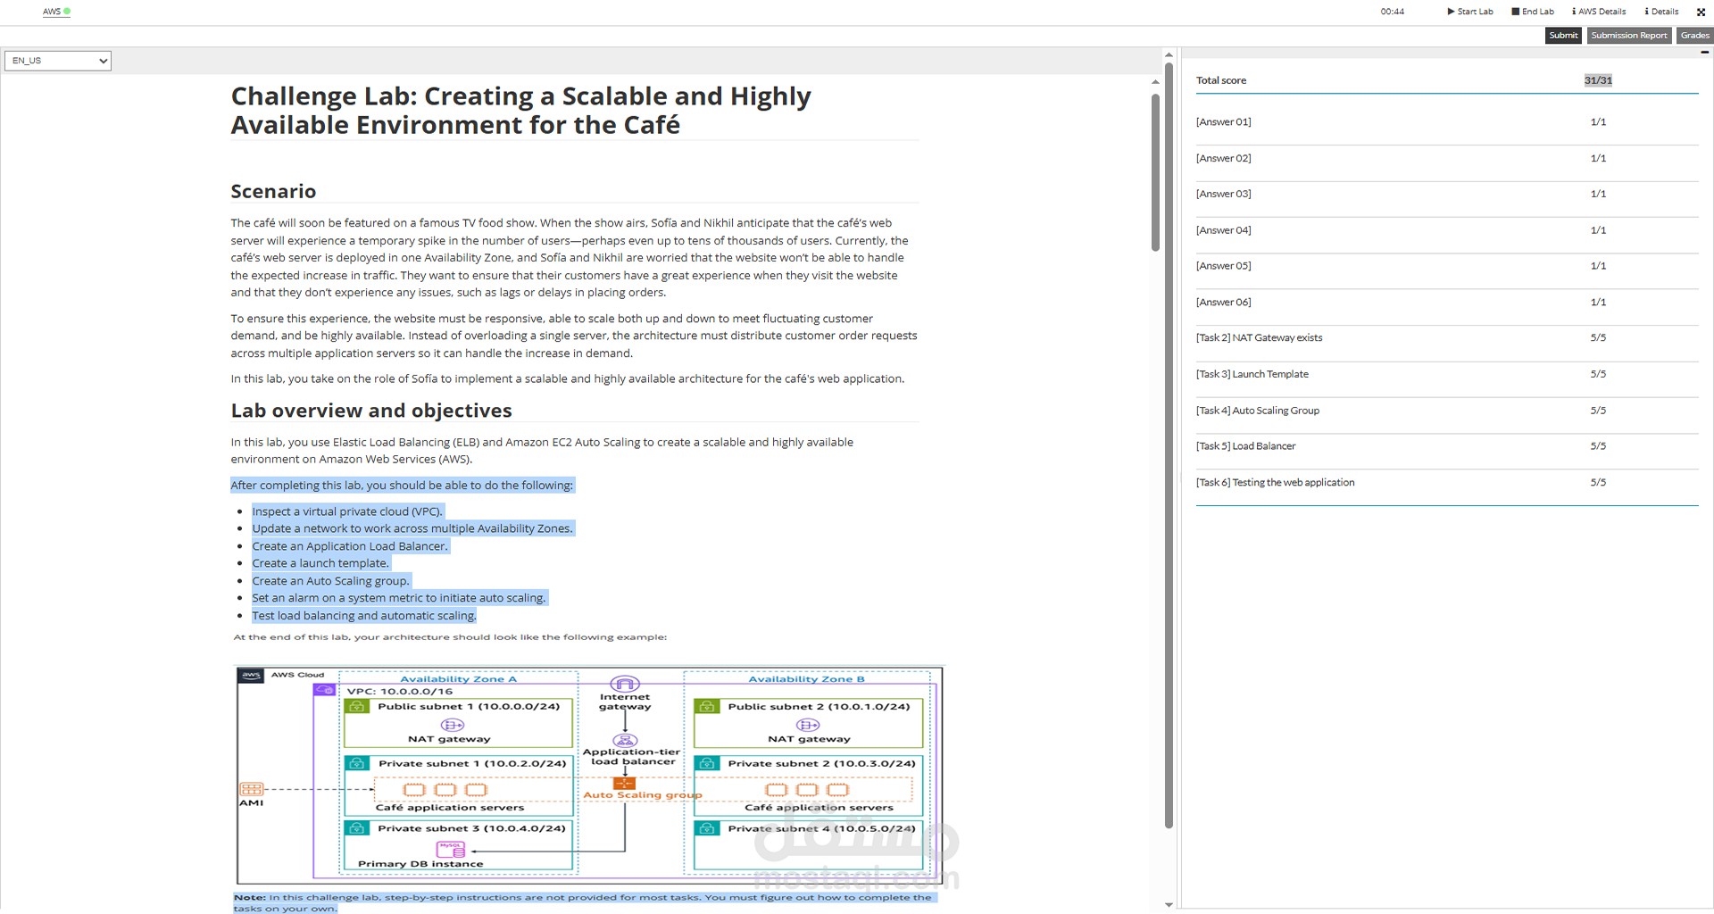
Task: Click the [Task 2] NAT Gateway exists entry
Action: (x=1259, y=337)
